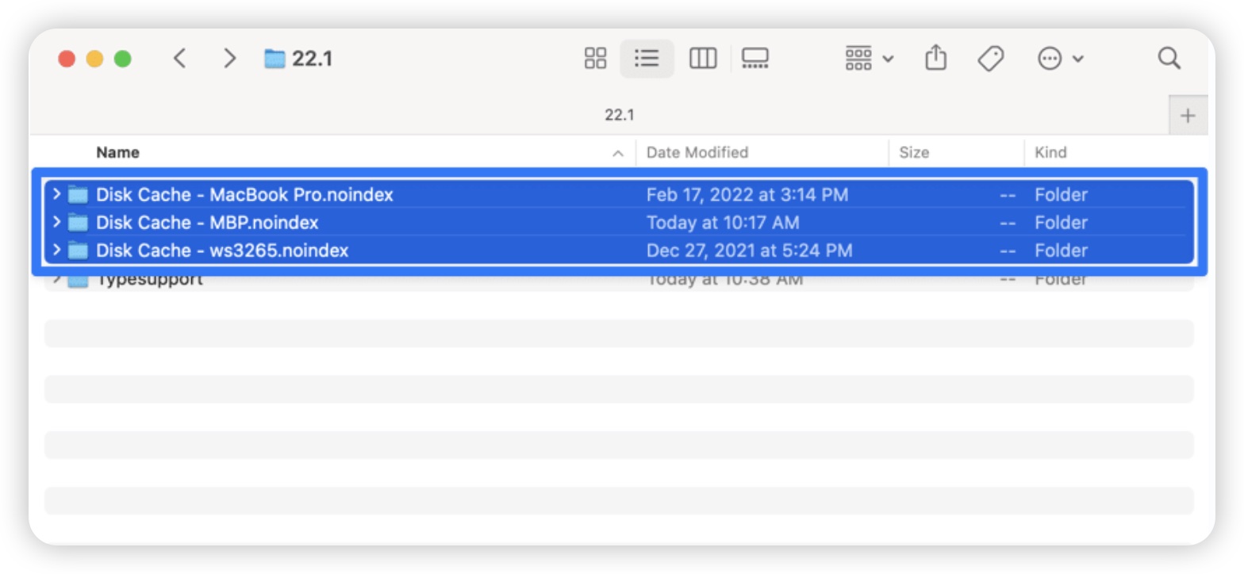Screen dimensions: 1244x574
Task: Click date Feb 17, 2022 at 3:14 PM
Action: (747, 194)
